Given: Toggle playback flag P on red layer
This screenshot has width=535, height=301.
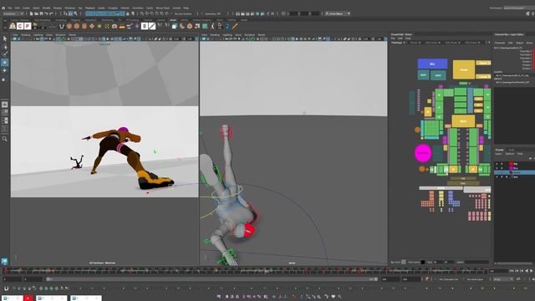Looking at the screenshot, I should tap(502, 164).
